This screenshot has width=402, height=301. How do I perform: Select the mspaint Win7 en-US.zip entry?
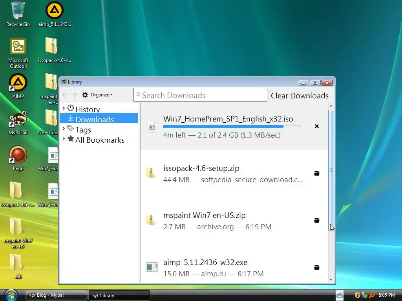pos(234,220)
